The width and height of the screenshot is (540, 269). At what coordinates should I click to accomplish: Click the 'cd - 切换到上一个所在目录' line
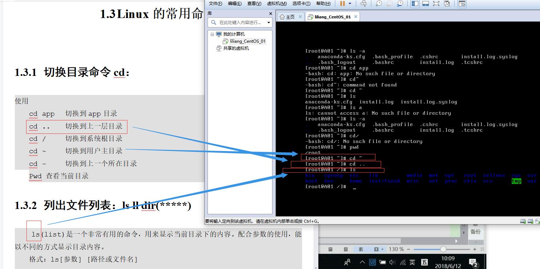click(x=83, y=163)
